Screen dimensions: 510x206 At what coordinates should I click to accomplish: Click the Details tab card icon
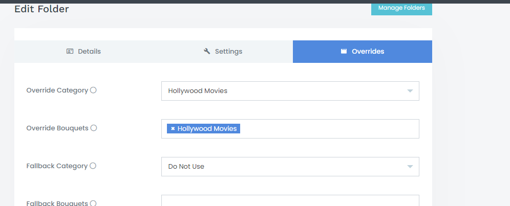click(x=70, y=51)
